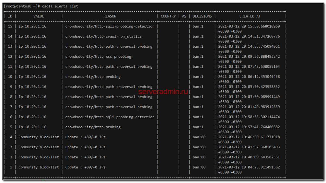Click the ban:1 decision in alert 10

[x=198, y=77]
